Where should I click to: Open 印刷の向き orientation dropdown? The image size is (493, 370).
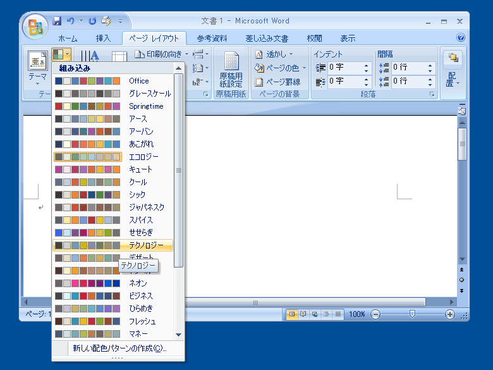pos(162,54)
